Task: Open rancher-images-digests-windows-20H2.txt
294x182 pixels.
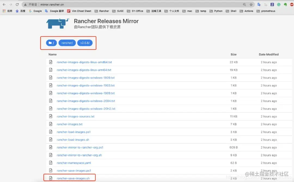Action: [86, 109]
